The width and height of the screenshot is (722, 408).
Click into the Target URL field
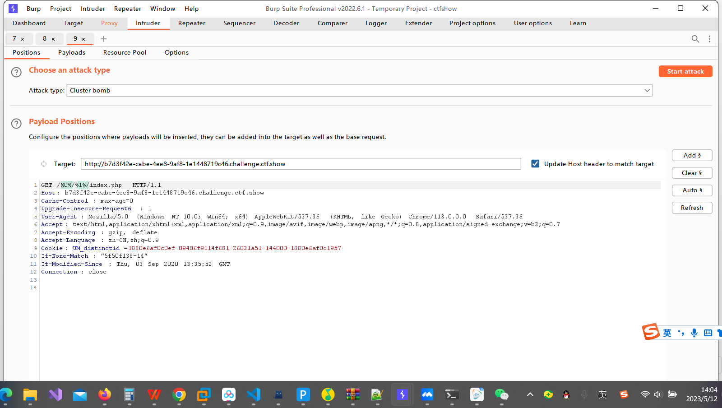(x=301, y=164)
